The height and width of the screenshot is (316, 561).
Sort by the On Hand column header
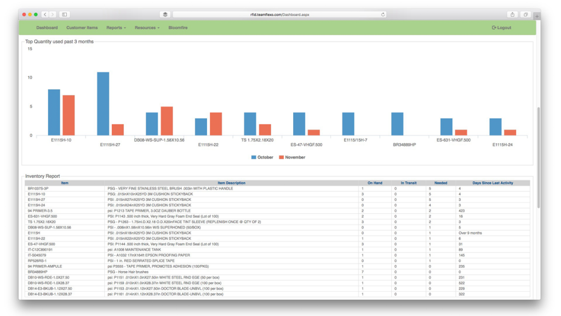point(375,183)
